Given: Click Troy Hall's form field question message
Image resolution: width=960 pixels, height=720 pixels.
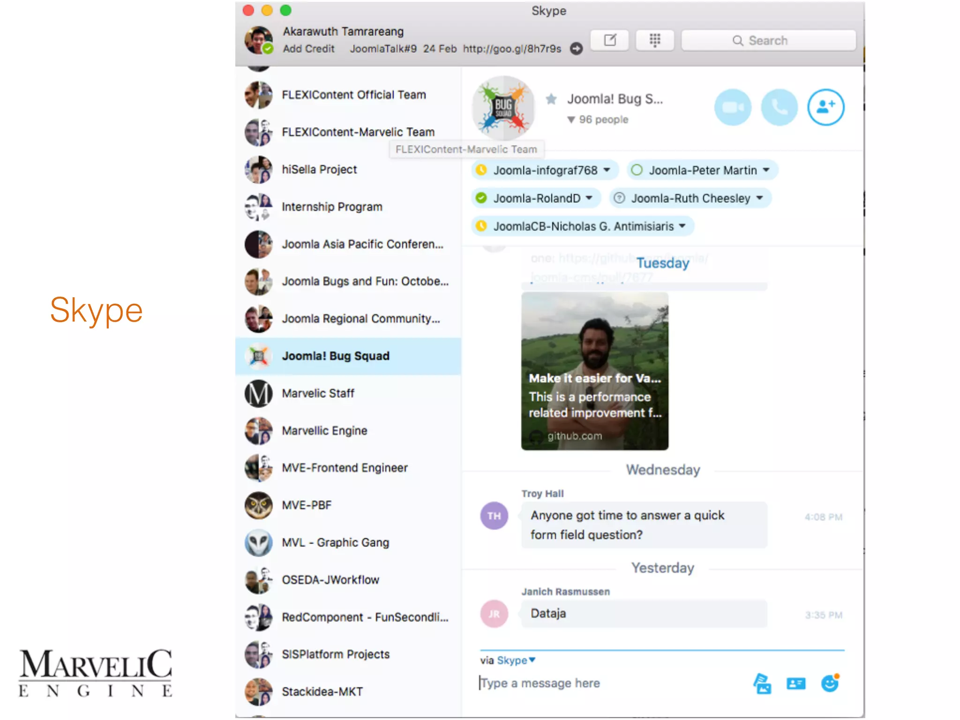Looking at the screenshot, I should click(x=644, y=525).
